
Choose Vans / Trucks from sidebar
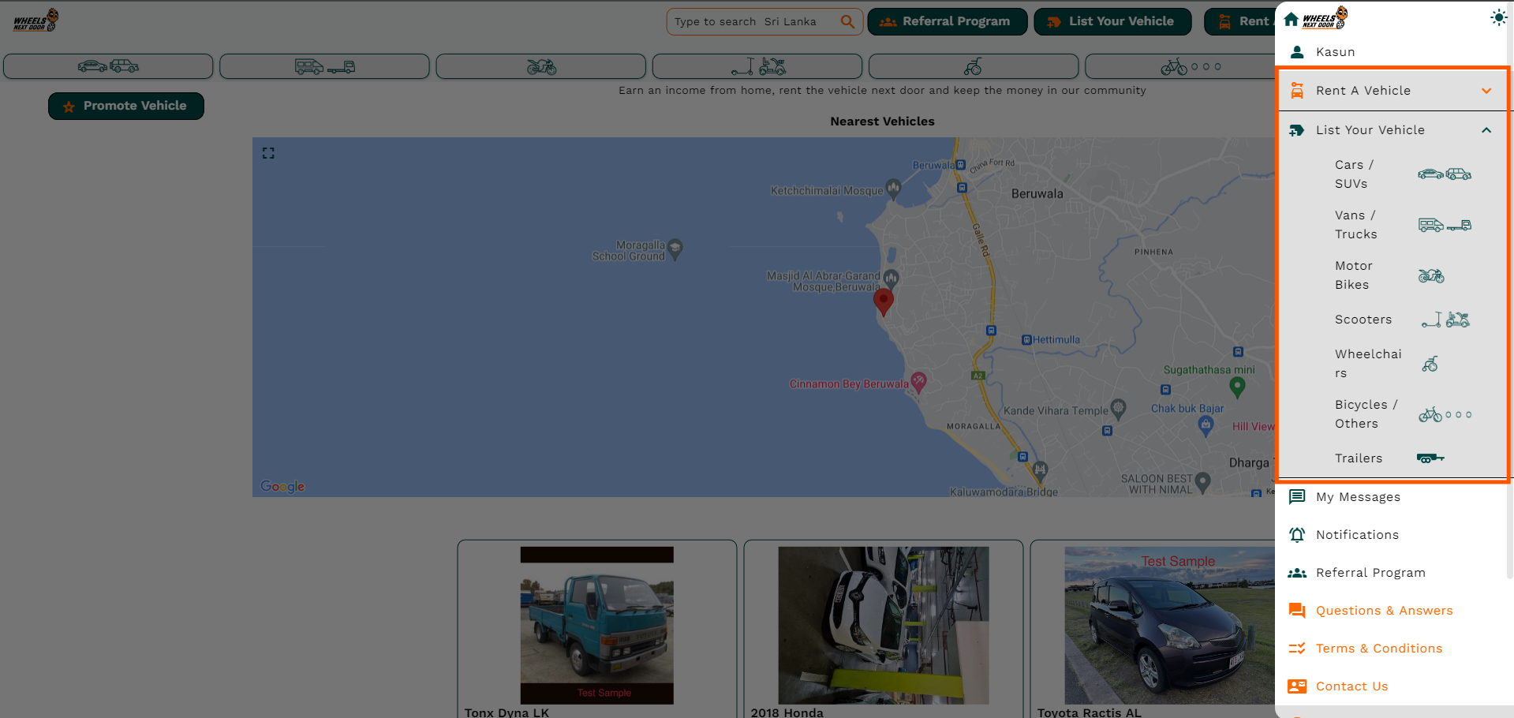[x=1356, y=225]
